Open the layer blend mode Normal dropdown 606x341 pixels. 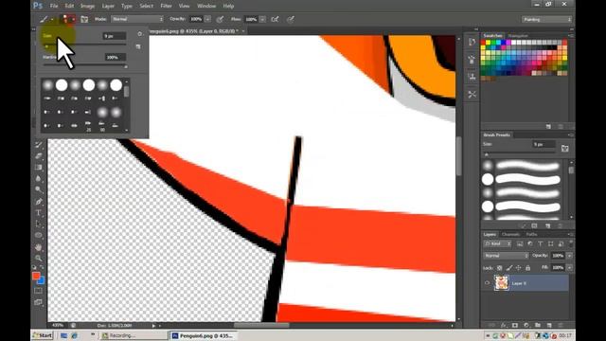pyautogui.click(x=506, y=256)
